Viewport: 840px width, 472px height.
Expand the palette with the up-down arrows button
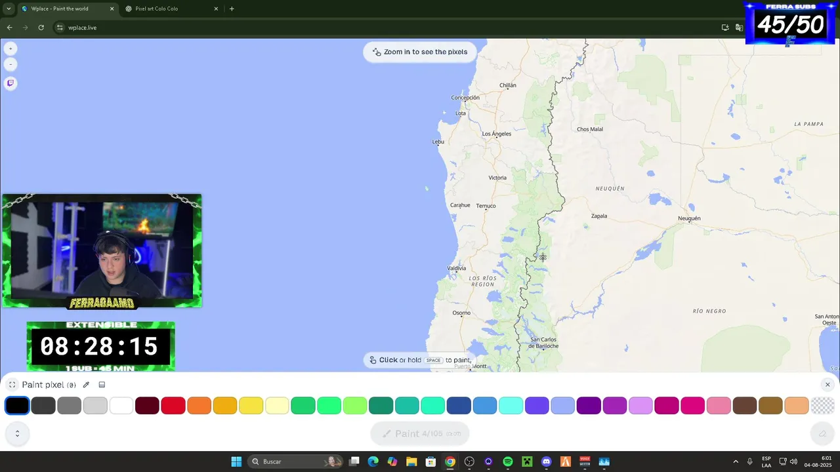pos(17,433)
